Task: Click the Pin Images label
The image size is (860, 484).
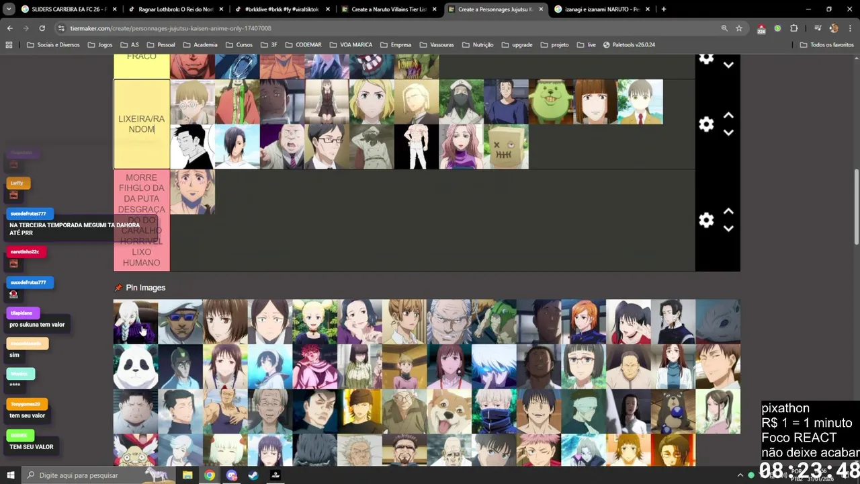Action: click(145, 288)
